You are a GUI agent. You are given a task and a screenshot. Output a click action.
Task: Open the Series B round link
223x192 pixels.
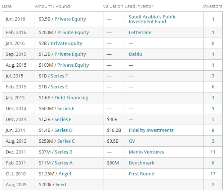[x=63, y=152]
